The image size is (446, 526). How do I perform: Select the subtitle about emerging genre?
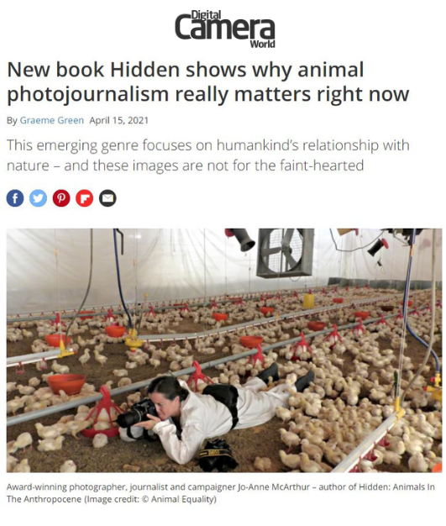tap(208, 155)
